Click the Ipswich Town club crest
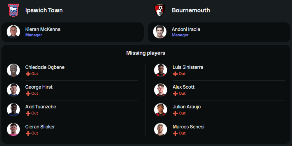292x146 pixels. pos(13,10)
